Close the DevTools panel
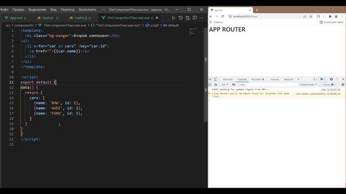 pyautogui.click(x=343, y=79)
